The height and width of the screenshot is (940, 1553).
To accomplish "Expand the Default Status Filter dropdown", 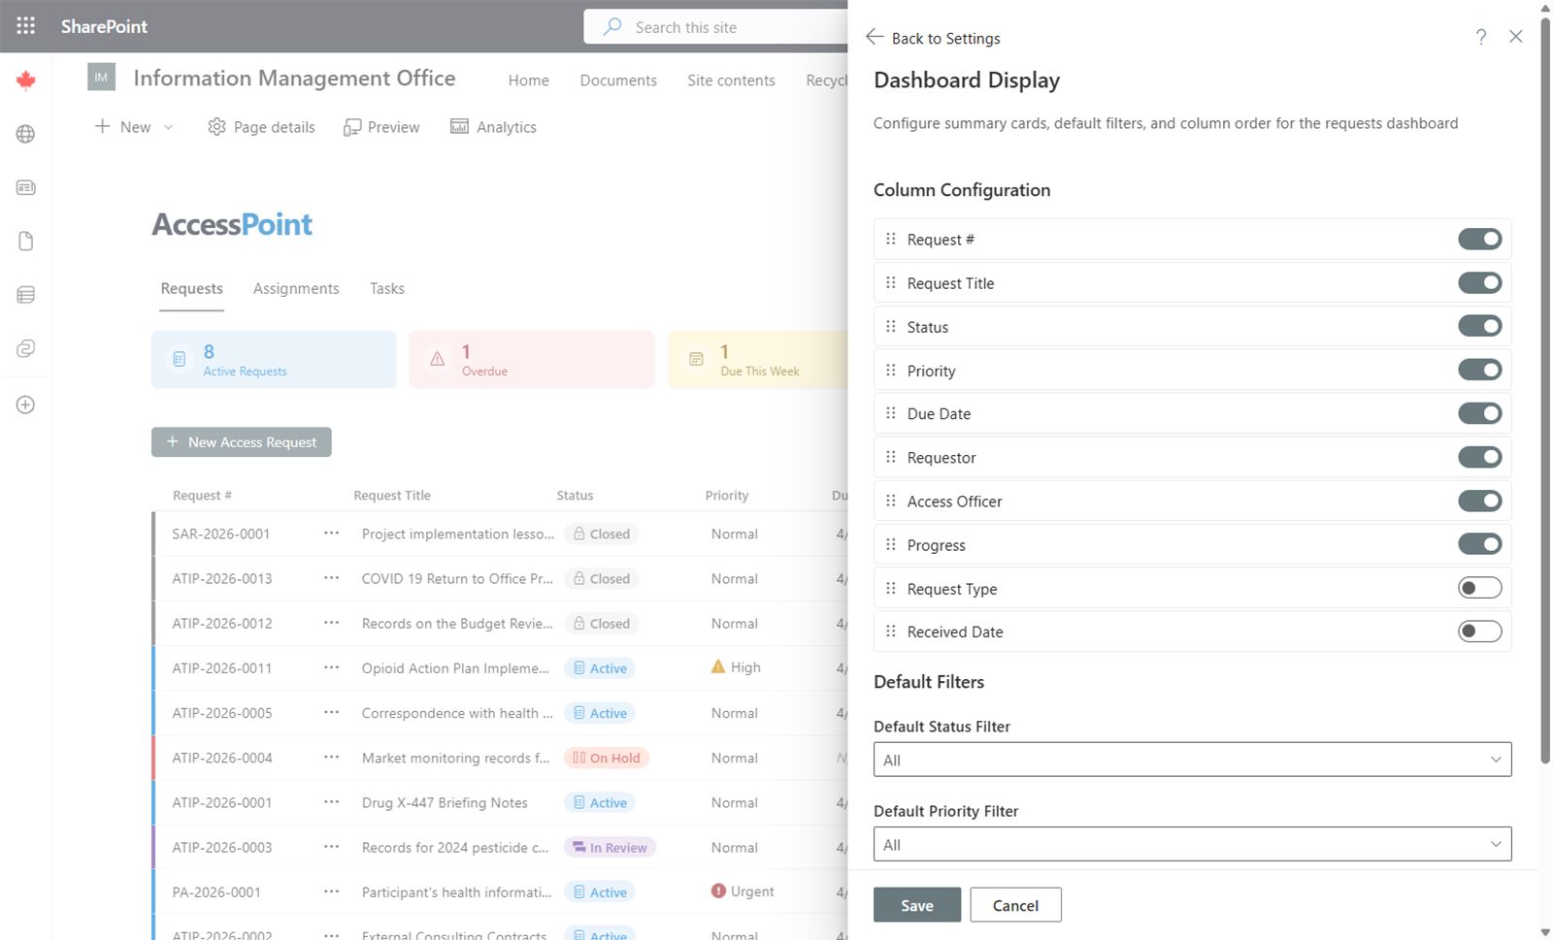I will coord(1192,760).
